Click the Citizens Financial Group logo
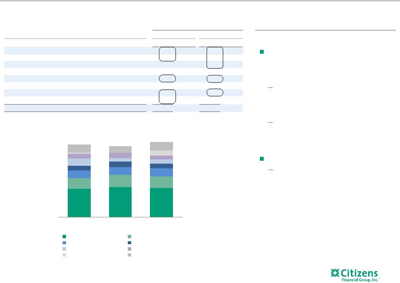Viewport: 400px width, 283px height. 355,275
